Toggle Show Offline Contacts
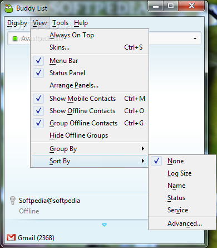Viewport: 217px width, 248px height. (90, 111)
